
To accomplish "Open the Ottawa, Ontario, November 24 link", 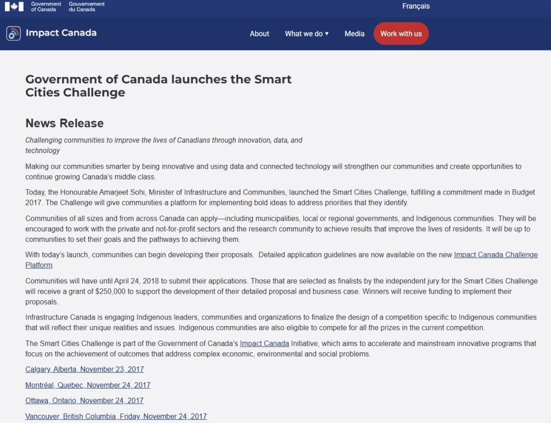I will 84,401.
